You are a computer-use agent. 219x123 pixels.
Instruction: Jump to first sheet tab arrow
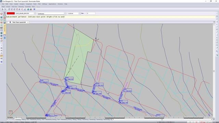8,120
